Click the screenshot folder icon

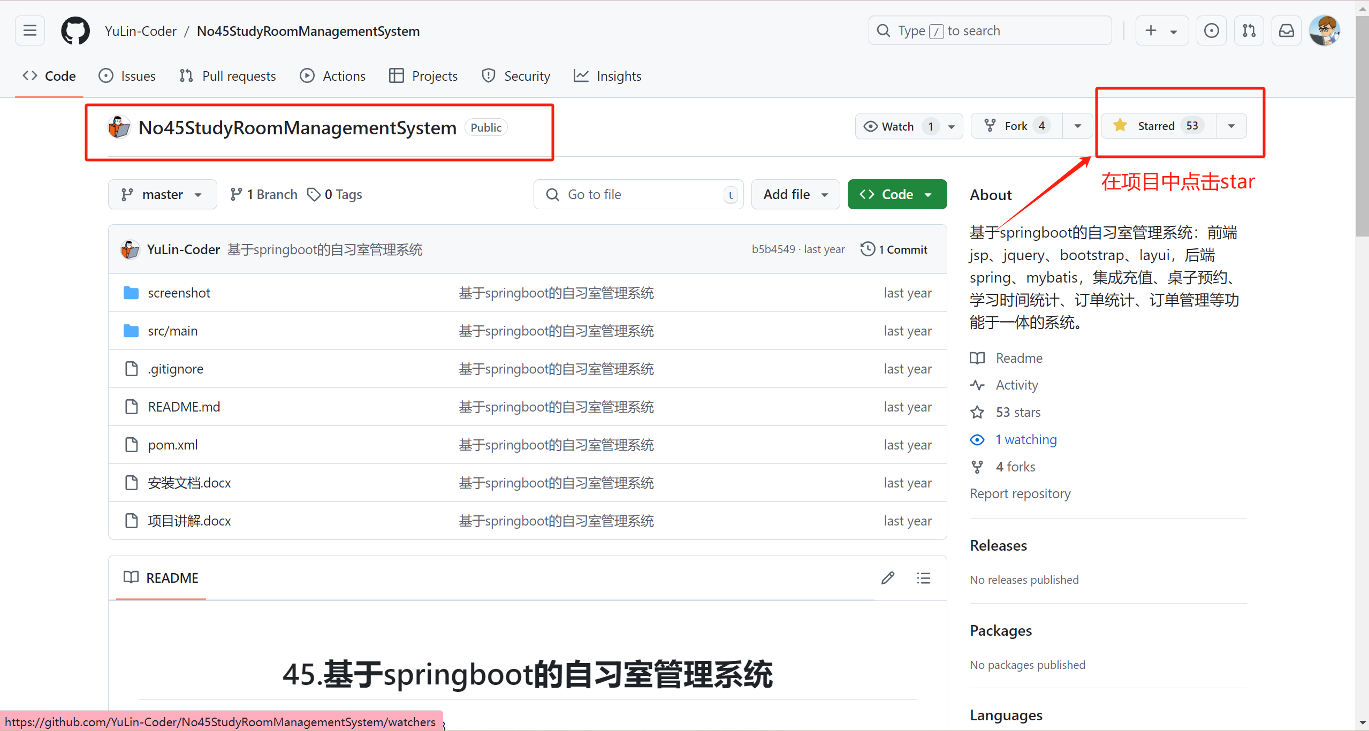(131, 293)
